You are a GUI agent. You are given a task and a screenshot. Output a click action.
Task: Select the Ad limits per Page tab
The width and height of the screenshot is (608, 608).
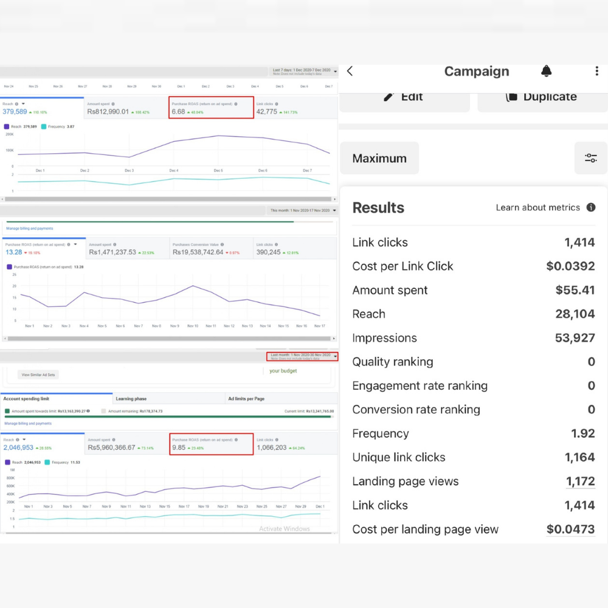246,399
